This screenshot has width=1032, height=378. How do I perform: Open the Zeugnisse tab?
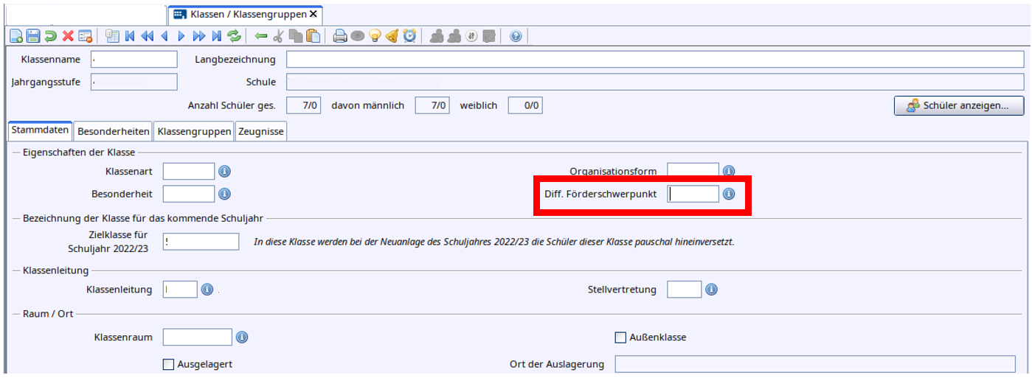pos(260,131)
